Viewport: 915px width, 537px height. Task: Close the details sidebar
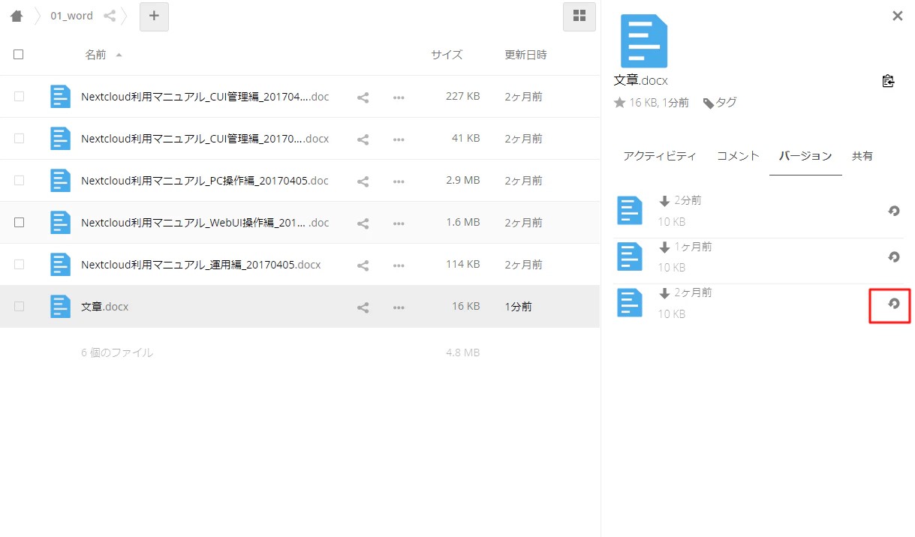pos(897,16)
